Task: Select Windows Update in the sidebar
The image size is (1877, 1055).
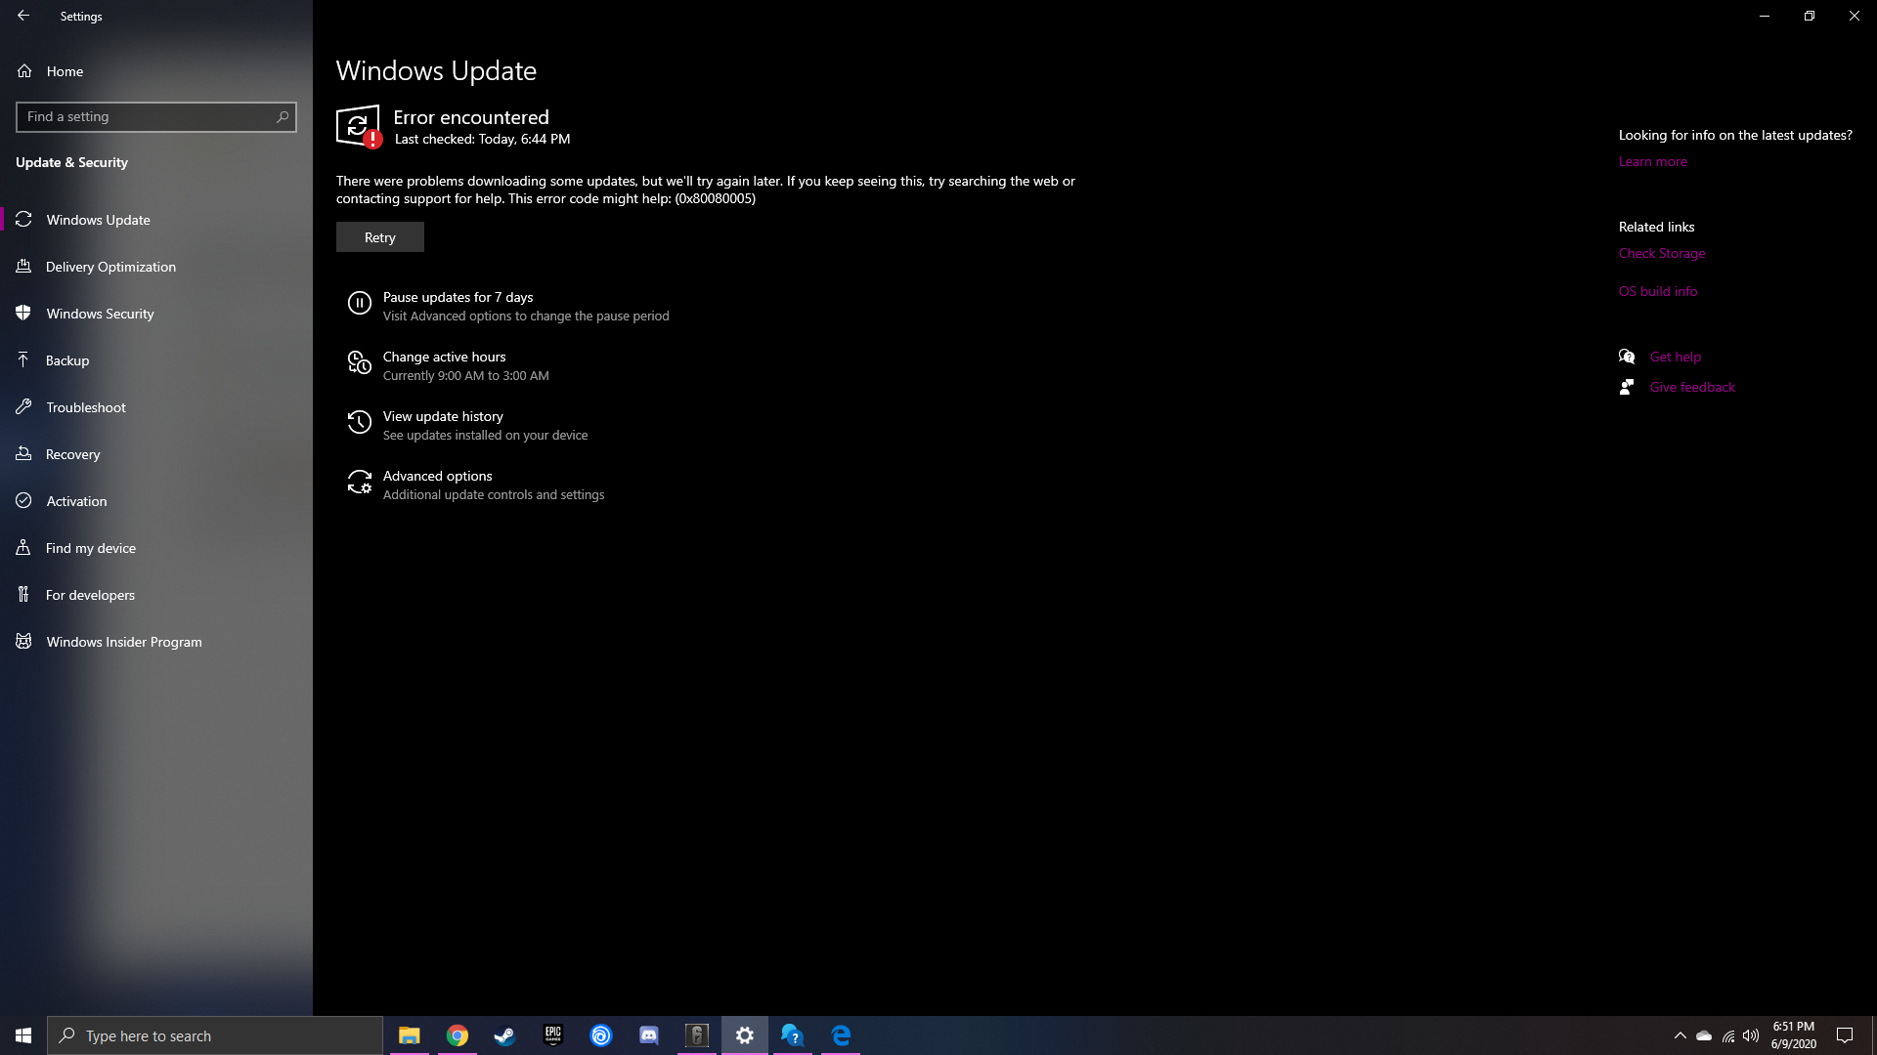Action: [156, 220]
